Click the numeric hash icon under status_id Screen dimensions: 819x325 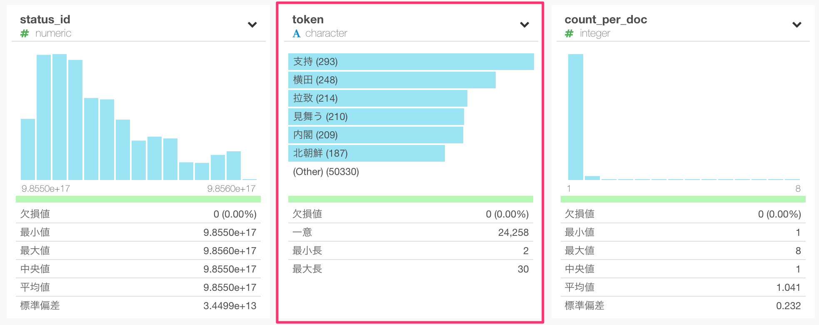point(25,33)
